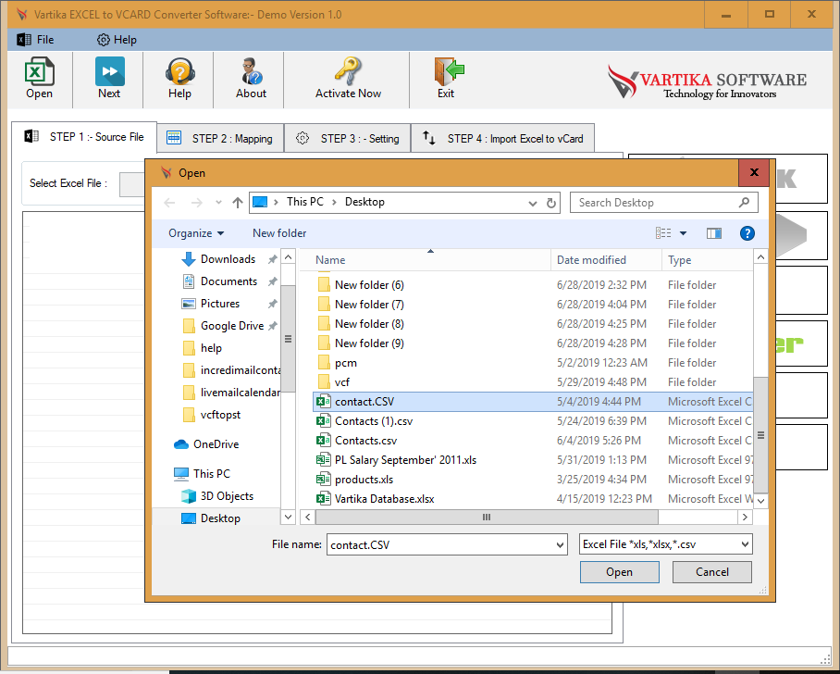Screen dimensions: 840x674
Task: Select This PC in the navigation pane
Action: tap(202, 473)
